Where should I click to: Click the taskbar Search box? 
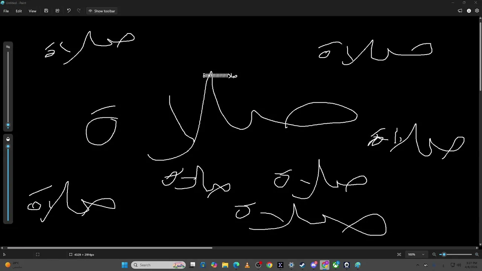point(159,265)
